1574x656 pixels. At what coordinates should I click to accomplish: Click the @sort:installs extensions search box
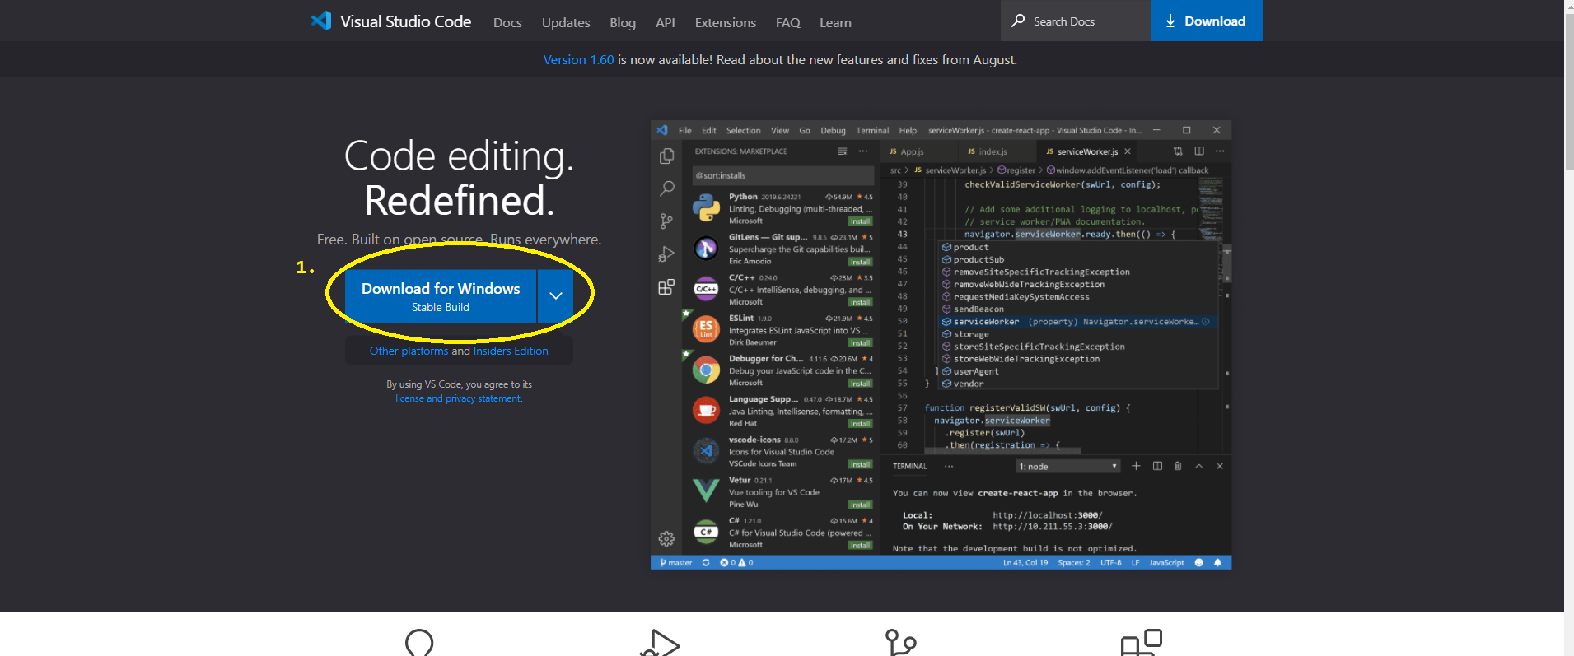click(782, 175)
